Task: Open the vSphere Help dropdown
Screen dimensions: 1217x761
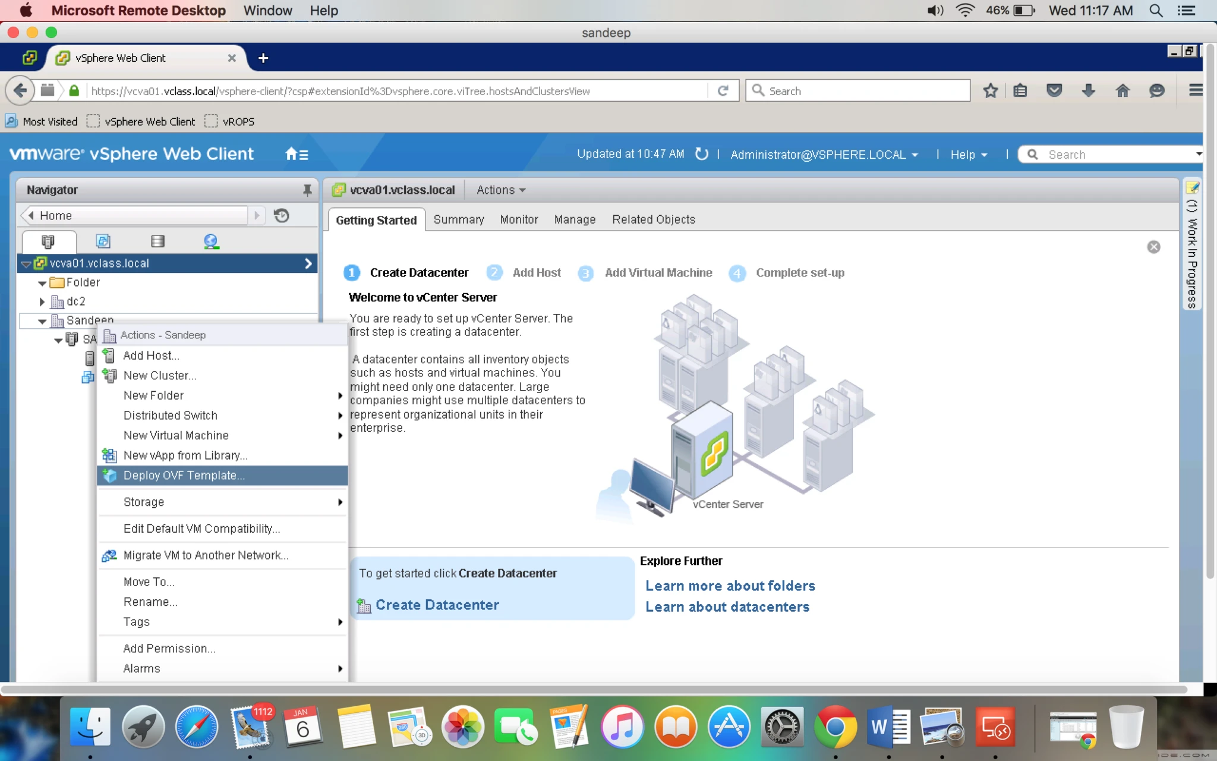Action: [x=969, y=155]
